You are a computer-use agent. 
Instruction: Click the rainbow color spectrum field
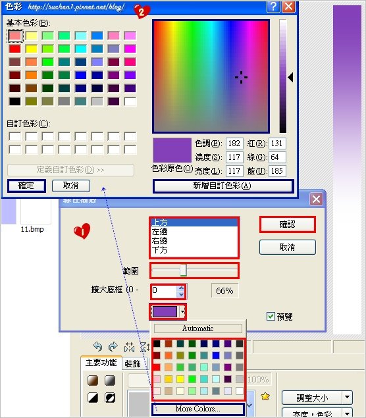pyautogui.click(x=211, y=76)
